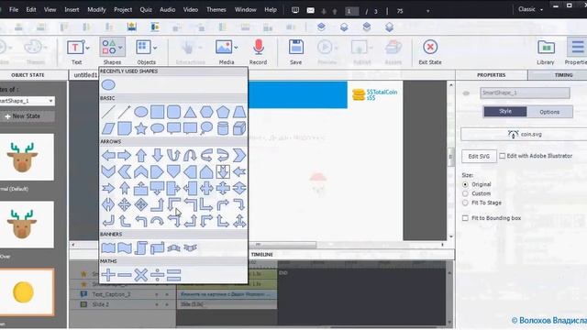Click the current slide number field
Screen dimensions: 587x330
pos(351,12)
